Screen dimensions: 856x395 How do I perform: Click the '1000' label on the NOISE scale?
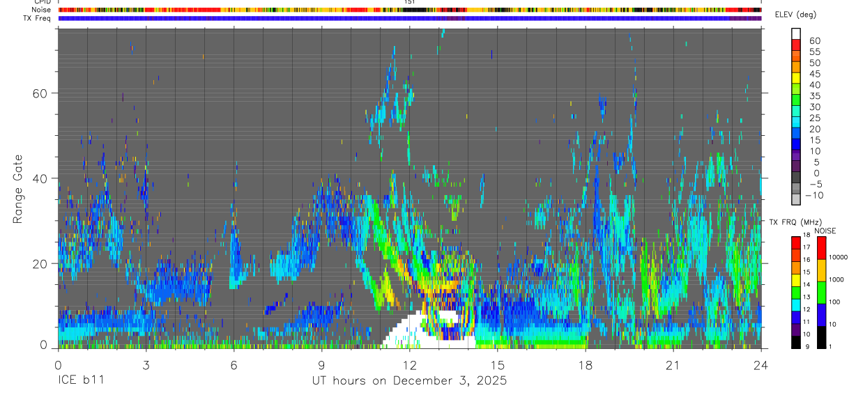click(836, 279)
